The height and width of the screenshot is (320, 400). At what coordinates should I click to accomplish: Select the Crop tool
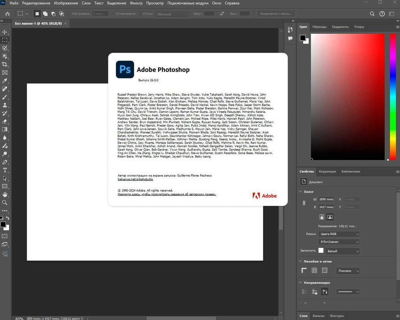[x=5, y=64]
